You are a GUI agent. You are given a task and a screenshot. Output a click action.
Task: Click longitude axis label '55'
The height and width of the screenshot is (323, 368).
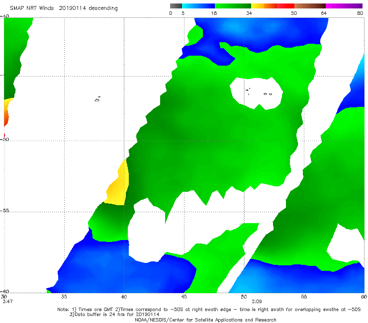[x=304, y=297]
